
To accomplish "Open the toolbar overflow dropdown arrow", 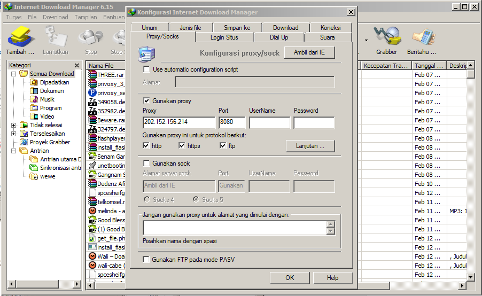I will point(366,40).
